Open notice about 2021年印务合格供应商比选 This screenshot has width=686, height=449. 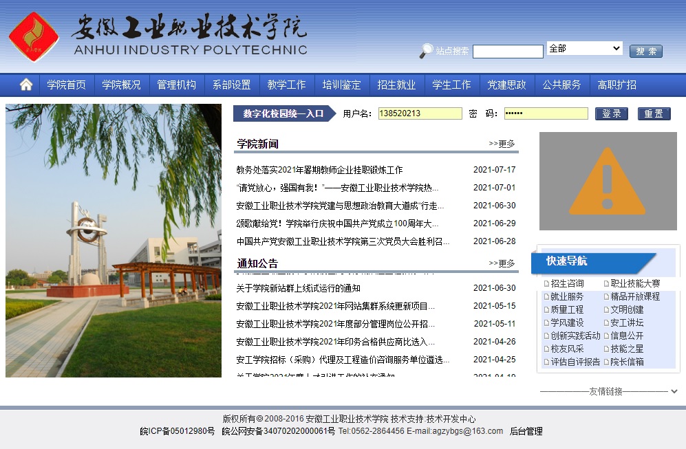click(336, 342)
